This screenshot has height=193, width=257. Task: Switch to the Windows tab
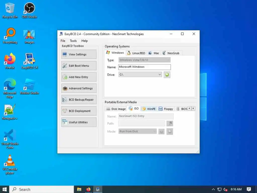tap(115, 53)
